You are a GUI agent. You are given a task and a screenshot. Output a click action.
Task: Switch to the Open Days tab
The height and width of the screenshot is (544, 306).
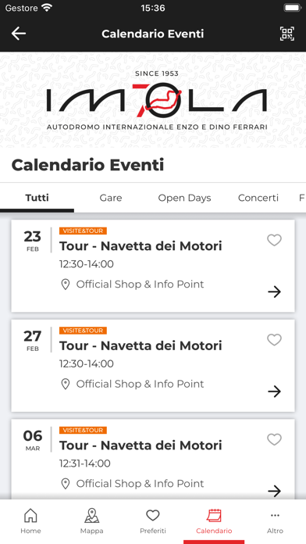click(x=184, y=198)
